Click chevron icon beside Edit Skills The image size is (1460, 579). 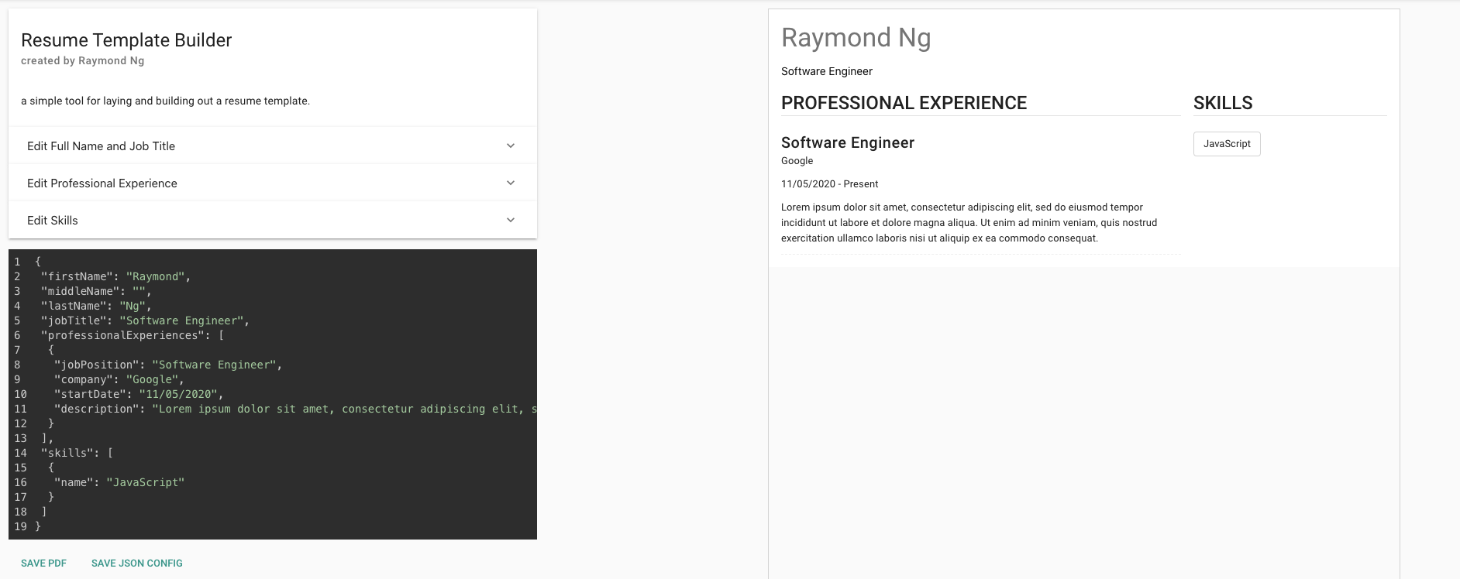click(511, 220)
